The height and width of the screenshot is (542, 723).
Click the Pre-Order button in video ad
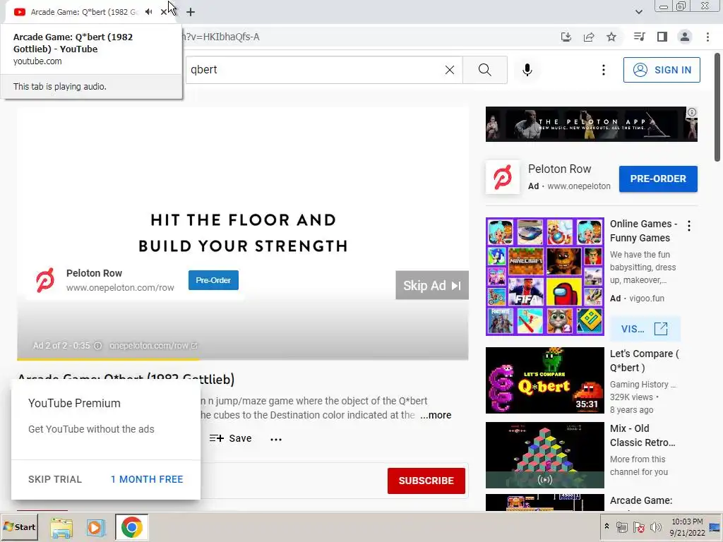[x=213, y=280]
